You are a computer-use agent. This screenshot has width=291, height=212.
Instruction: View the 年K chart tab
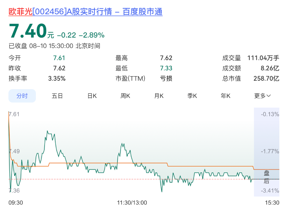click(x=226, y=96)
